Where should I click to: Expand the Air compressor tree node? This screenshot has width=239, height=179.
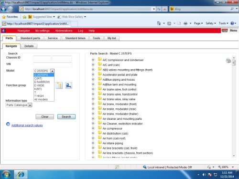coord(93,128)
